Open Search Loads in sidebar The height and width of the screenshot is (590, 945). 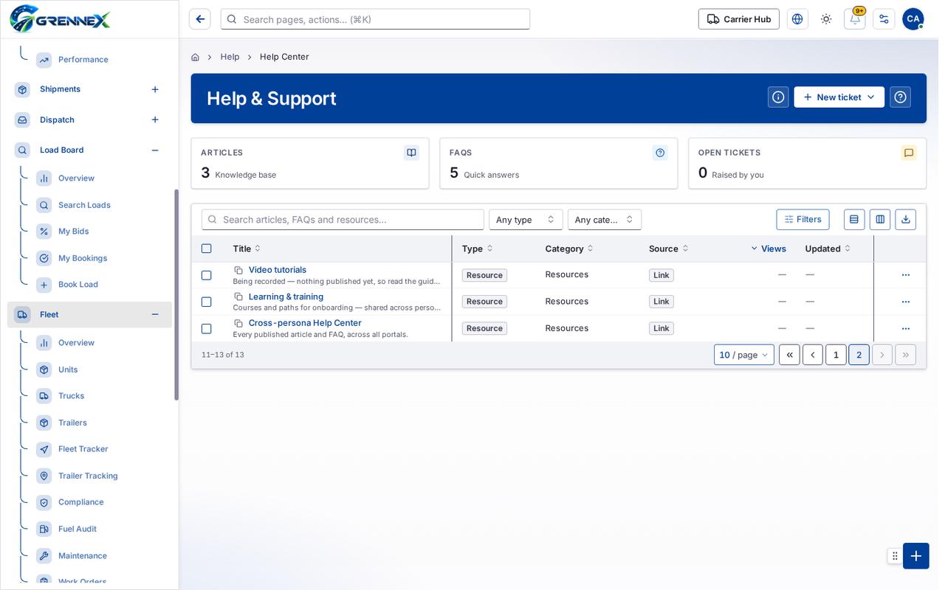pyautogui.click(x=84, y=205)
